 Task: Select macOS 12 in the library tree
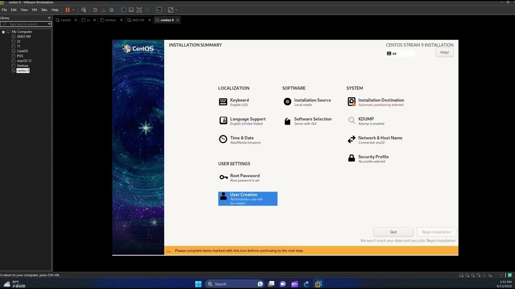(x=24, y=61)
